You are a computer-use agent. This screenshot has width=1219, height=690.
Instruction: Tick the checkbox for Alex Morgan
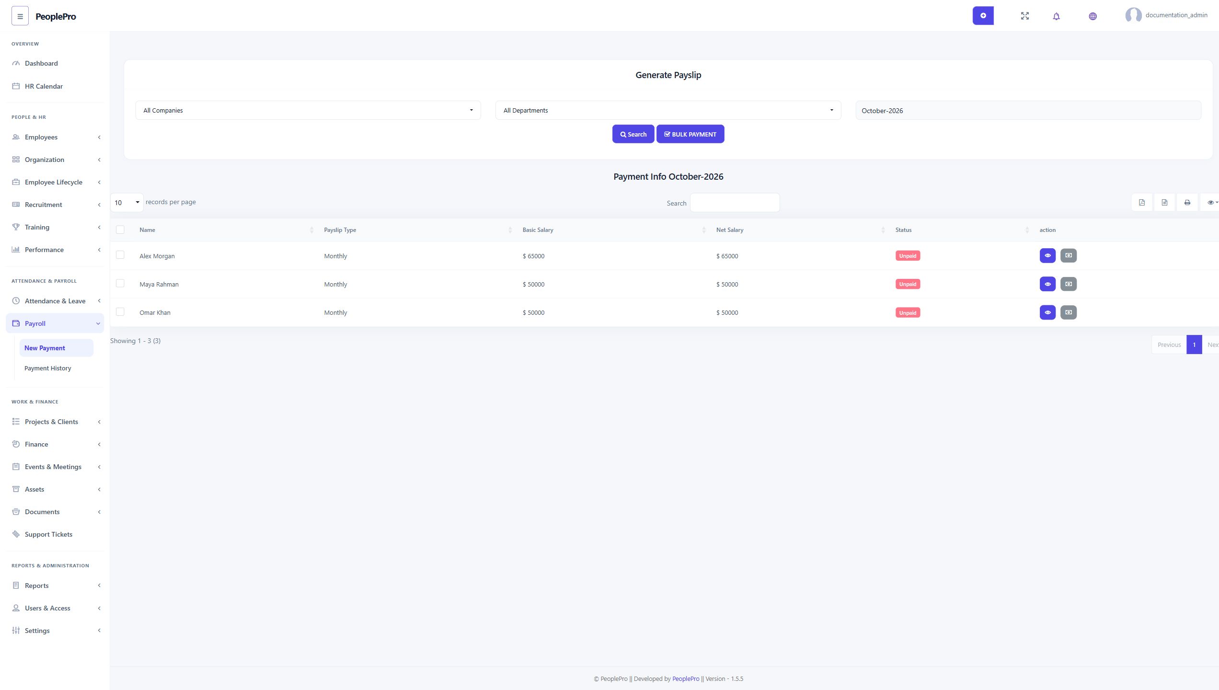tap(120, 255)
